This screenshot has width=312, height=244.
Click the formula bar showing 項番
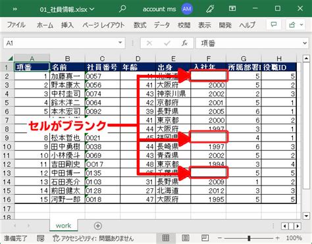point(249,43)
